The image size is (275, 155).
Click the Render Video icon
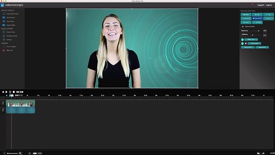4,32
